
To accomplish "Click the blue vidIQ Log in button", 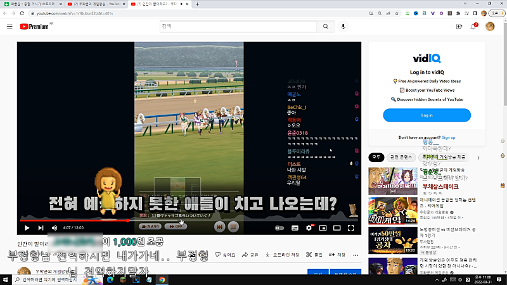I will pyautogui.click(x=427, y=115).
